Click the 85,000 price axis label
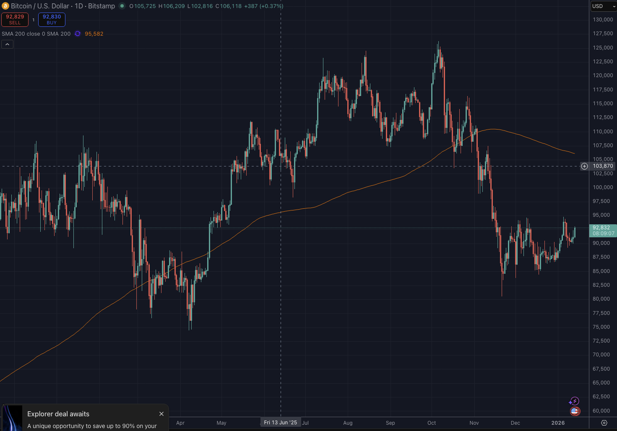This screenshot has width=617, height=431. click(x=601, y=271)
